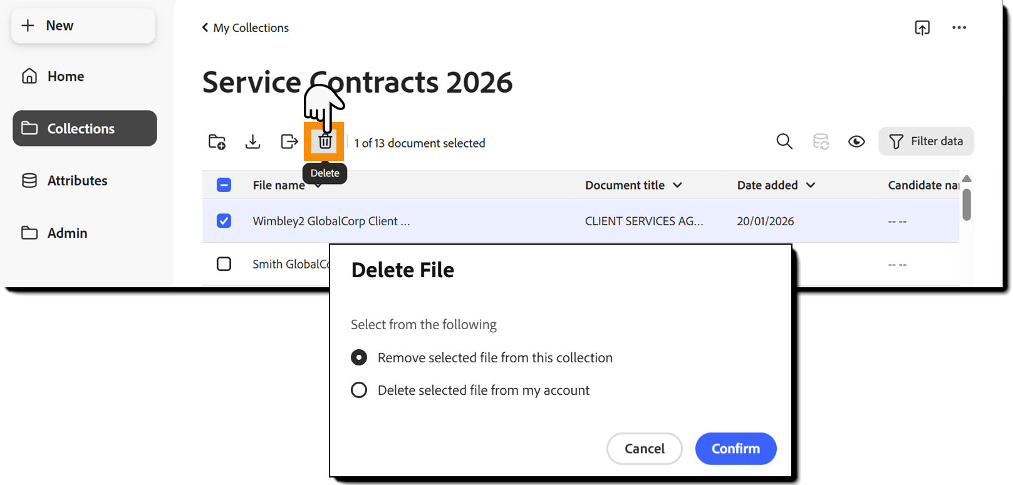The image size is (1013, 485).
Task: Check the Smith GlobalCo row checkbox
Action: click(x=224, y=263)
